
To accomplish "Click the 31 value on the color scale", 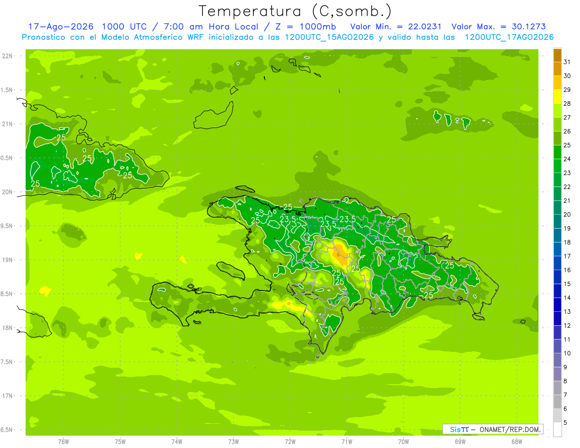I will point(567,61).
